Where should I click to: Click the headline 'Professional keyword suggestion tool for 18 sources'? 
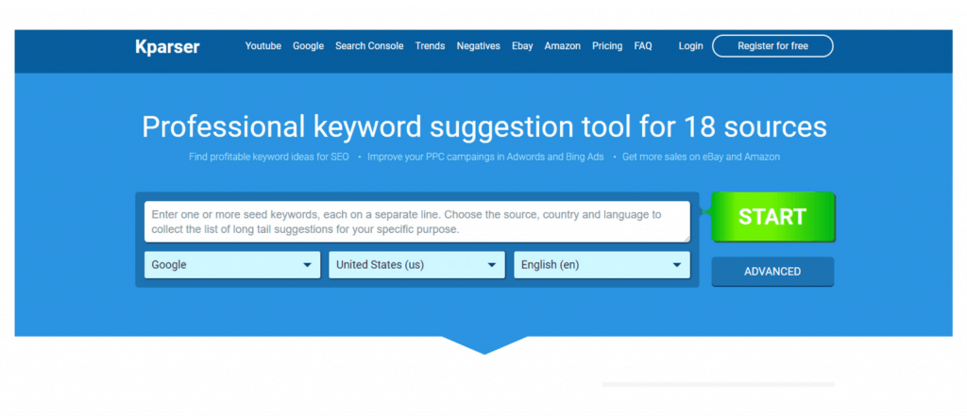point(484,127)
